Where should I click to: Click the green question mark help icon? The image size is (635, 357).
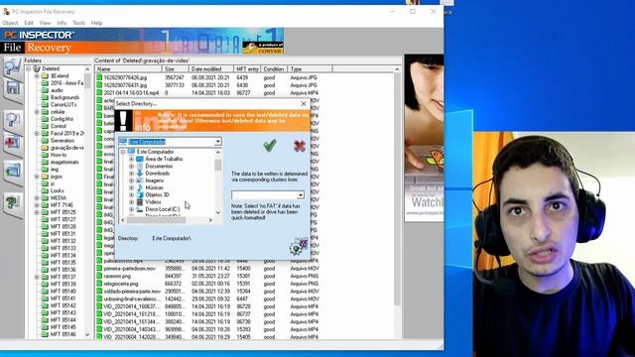[12, 202]
